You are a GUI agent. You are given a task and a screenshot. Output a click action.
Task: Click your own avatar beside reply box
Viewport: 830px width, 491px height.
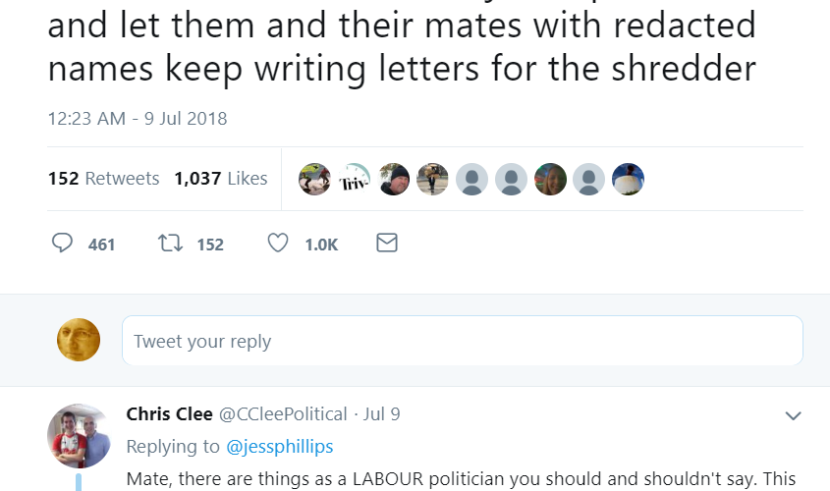pyautogui.click(x=80, y=340)
